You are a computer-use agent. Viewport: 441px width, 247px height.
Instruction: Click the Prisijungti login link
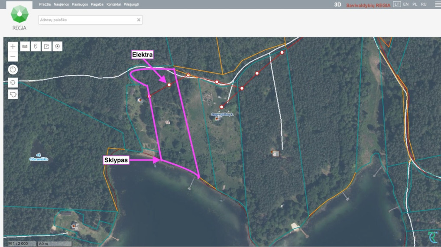(131, 4)
